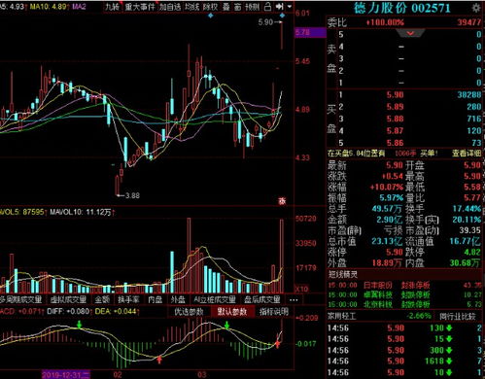Image resolution: width=485 pixels, height=379 pixels.
Task: Toggle 除权 ex-rights adjustment
Action: [x=210, y=7]
